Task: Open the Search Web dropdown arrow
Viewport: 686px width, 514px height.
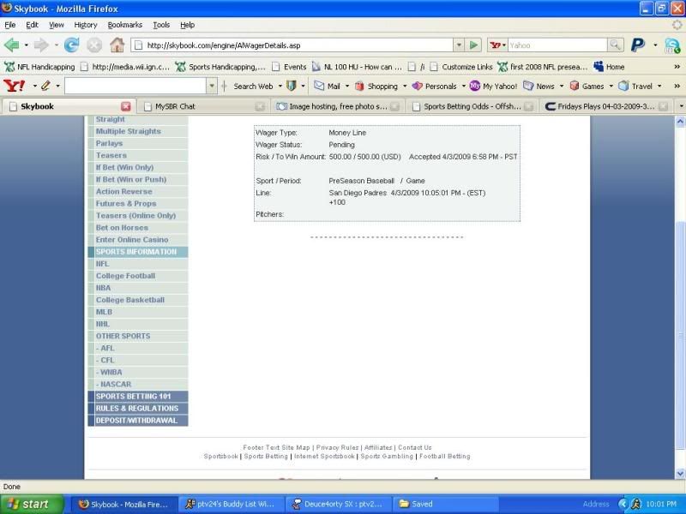Action: pos(280,87)
